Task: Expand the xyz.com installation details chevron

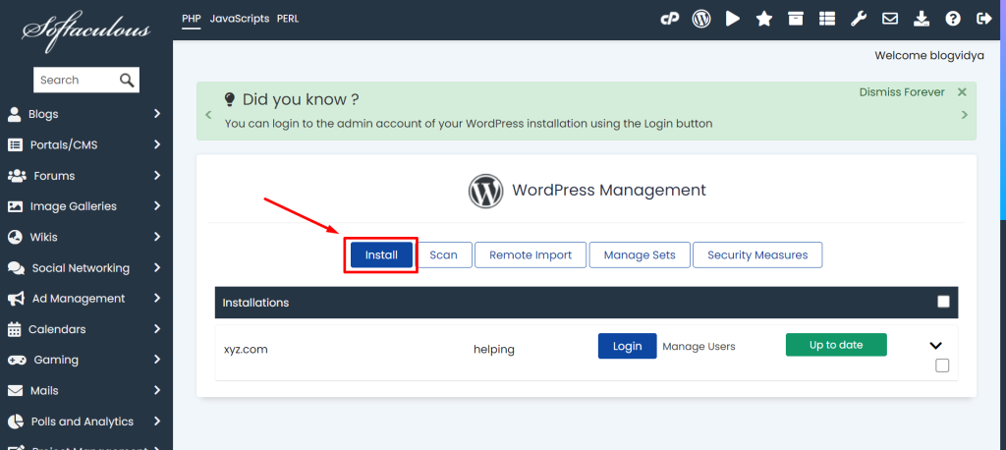Action: click(x=935, y=346)
